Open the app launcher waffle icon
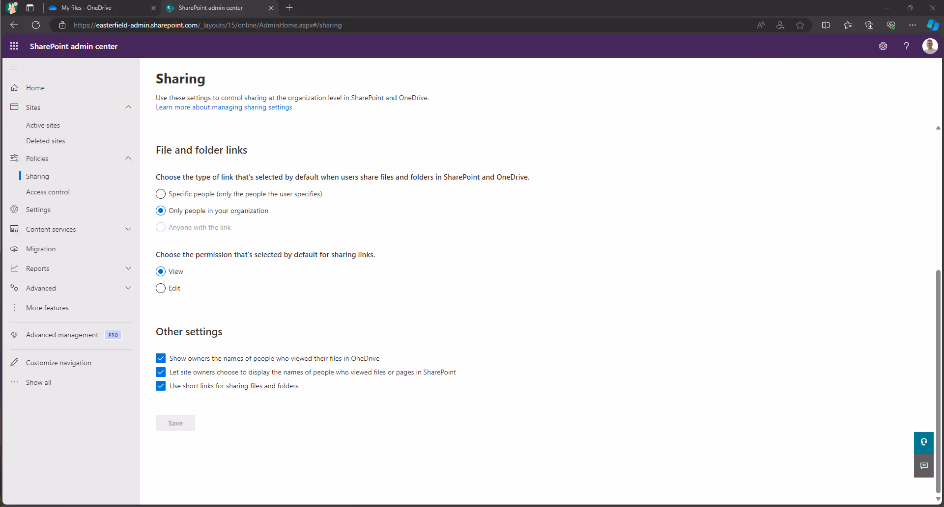944x507 pixels. (x=14, y=46)
